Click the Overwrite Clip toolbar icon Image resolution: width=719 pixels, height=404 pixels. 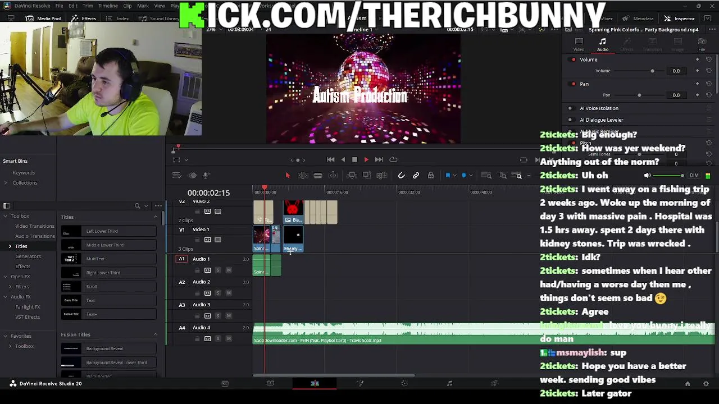point(366,176)
